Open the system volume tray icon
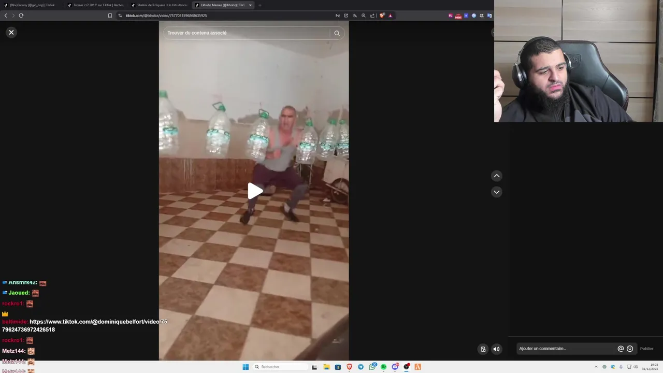Image resolution: width=663 pixels, height=373 pixels. coord(636,367)
